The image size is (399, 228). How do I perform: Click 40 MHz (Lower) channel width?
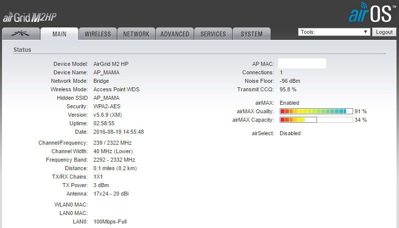[113, 151]
